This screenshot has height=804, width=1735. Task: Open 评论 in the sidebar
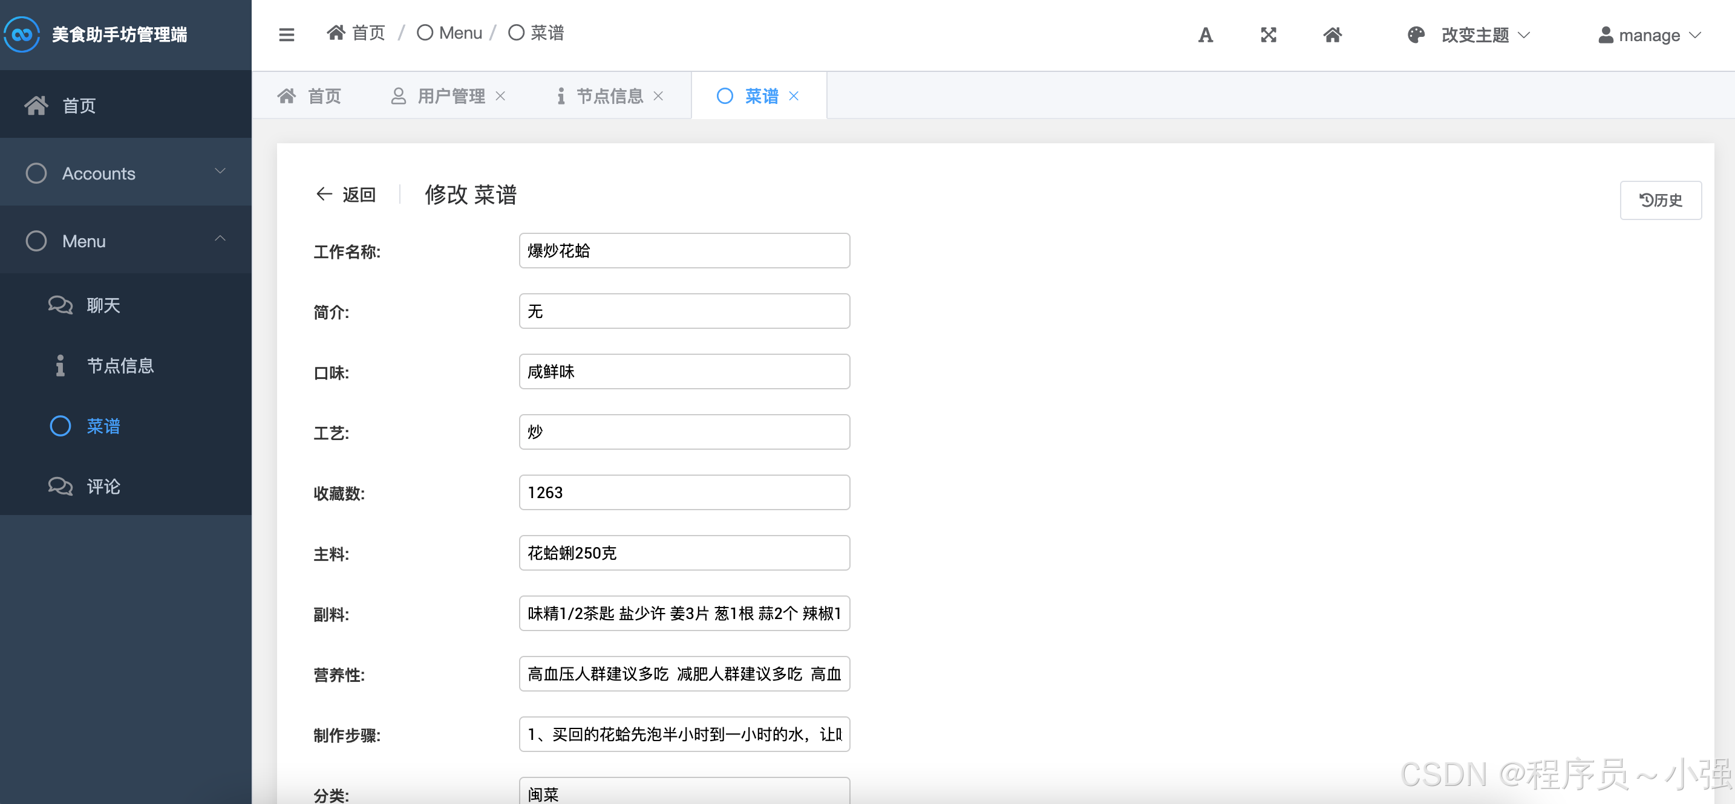pyautogui.click(x=103, y=487)
